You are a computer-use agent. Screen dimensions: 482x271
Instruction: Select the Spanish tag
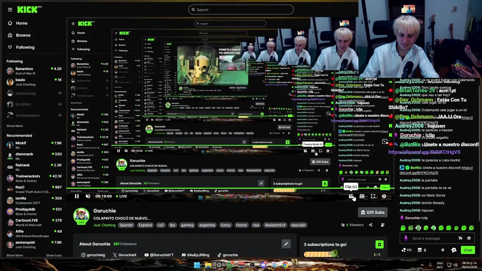[126, 225]
